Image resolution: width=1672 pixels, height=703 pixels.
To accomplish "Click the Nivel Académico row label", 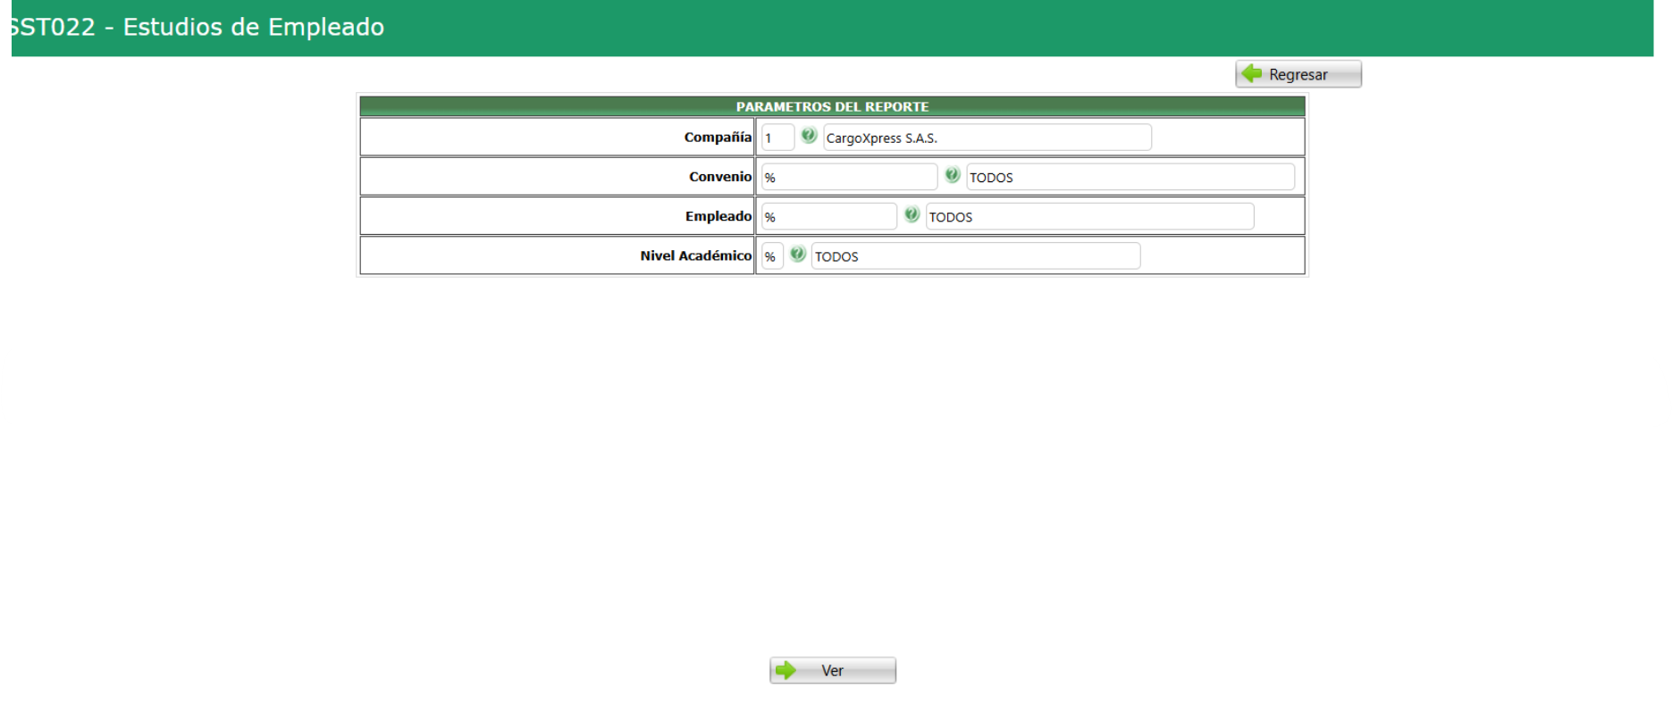I will pyautogui.click(x=696, y=255).
